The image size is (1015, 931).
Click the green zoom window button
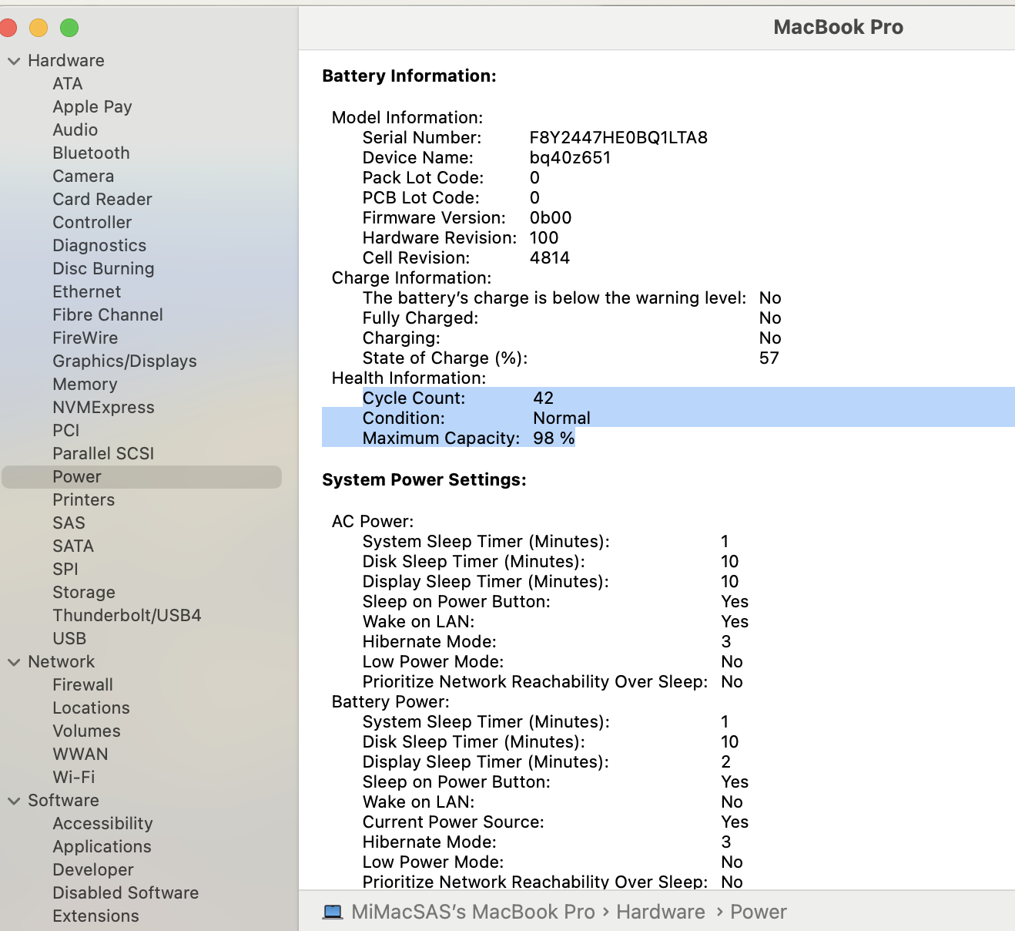69,28
